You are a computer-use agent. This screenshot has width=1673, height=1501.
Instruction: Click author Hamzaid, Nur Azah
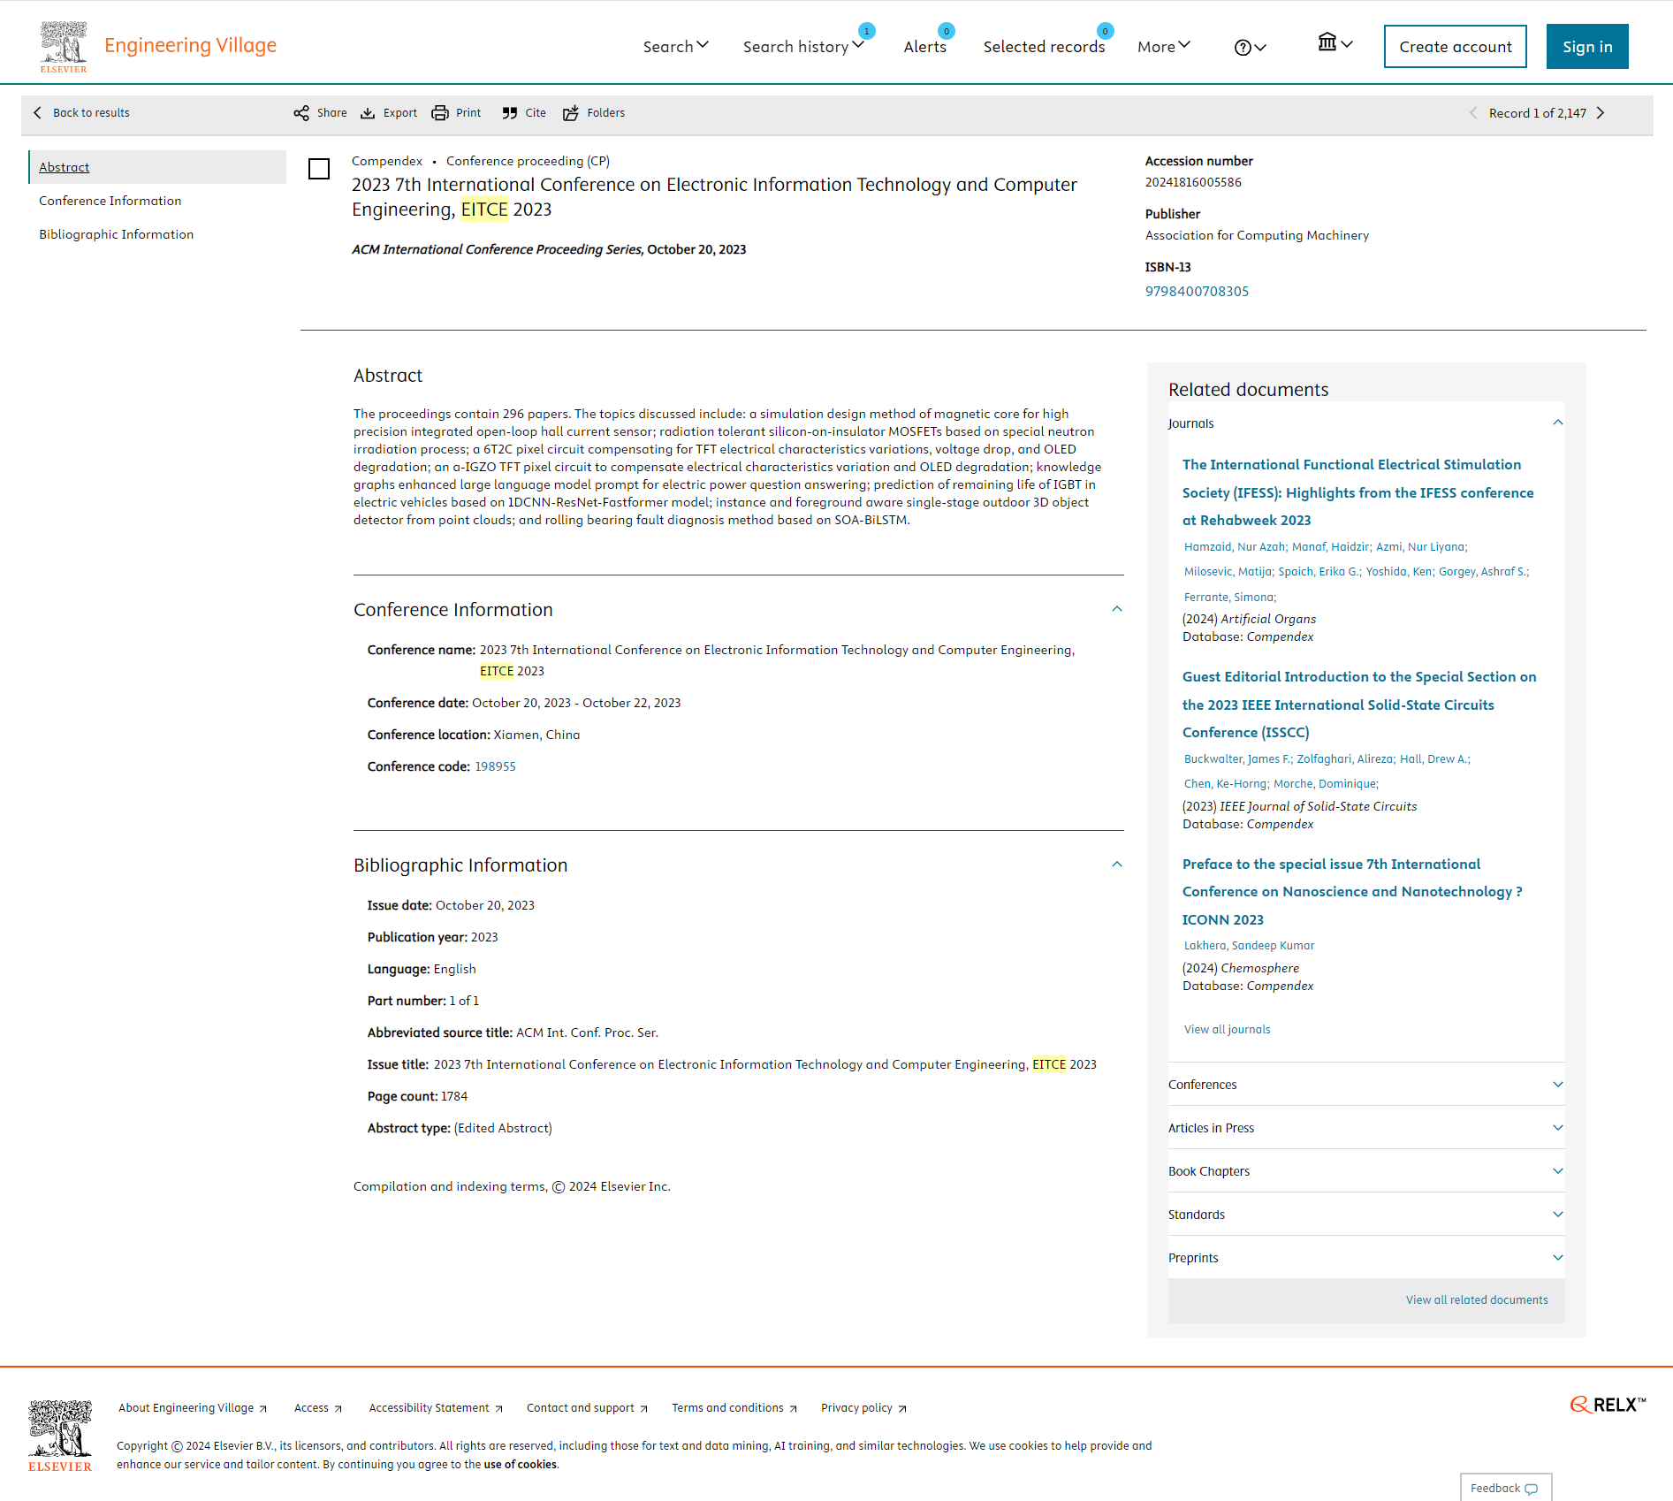(1235, 547)
